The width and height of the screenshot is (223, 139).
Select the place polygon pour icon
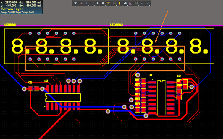125,3
